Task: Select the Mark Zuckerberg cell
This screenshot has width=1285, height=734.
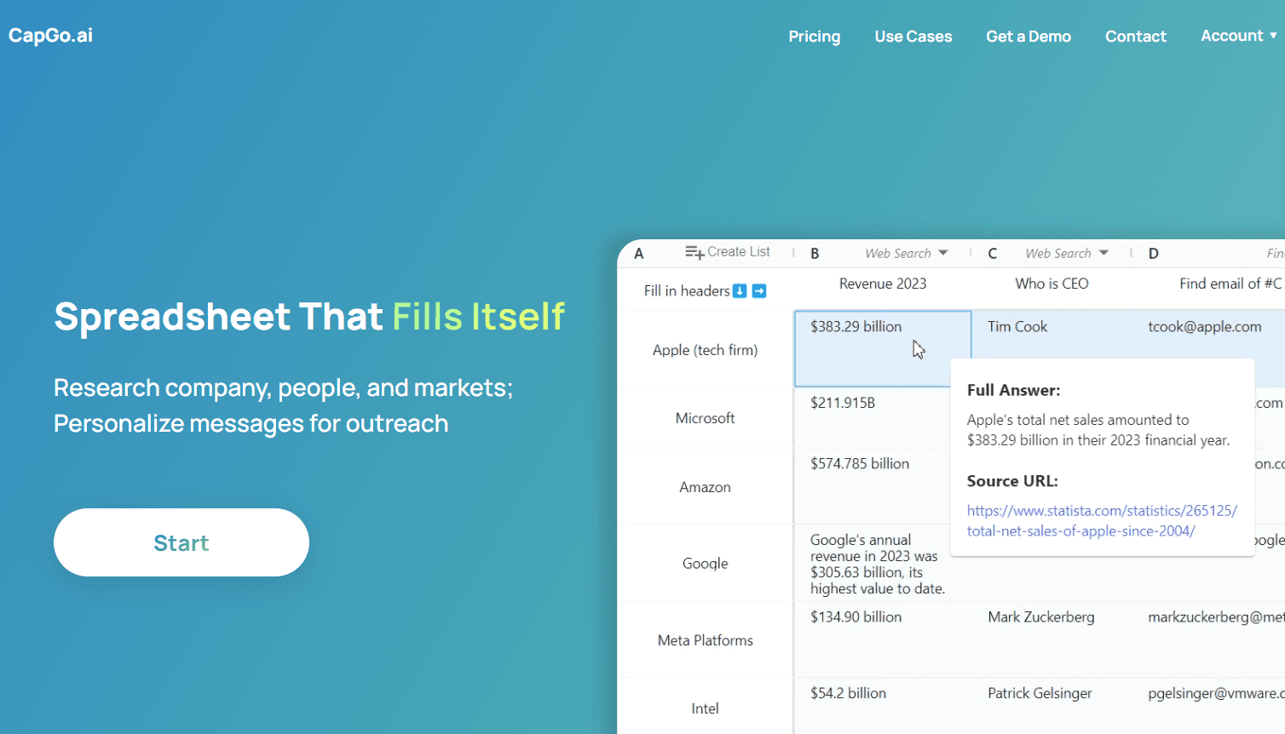Action: pyautogui.click(x=1040, y=617)
